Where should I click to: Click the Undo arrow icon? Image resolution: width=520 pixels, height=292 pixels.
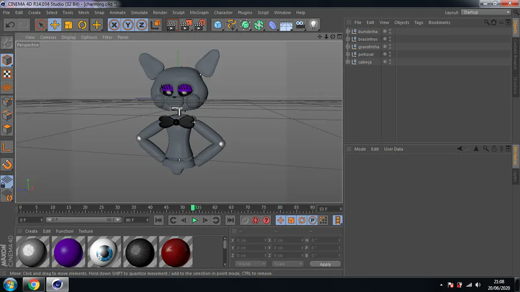[10, 25]
